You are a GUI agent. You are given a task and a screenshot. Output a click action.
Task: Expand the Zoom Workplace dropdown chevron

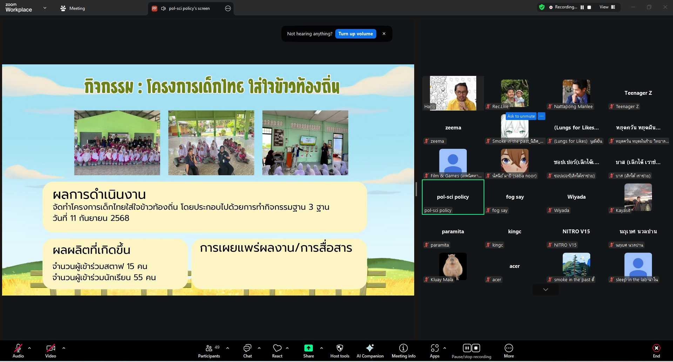coord(45,8)
